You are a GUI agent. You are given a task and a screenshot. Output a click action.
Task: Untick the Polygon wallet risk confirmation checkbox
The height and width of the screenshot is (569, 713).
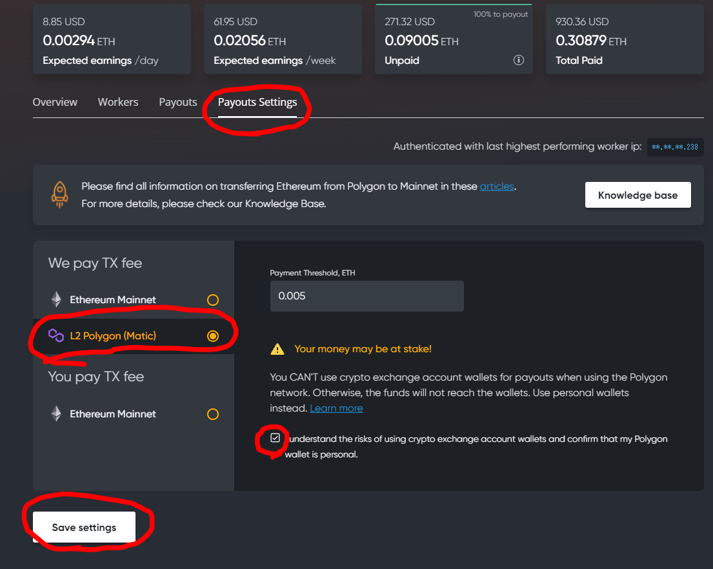(276, 438)
